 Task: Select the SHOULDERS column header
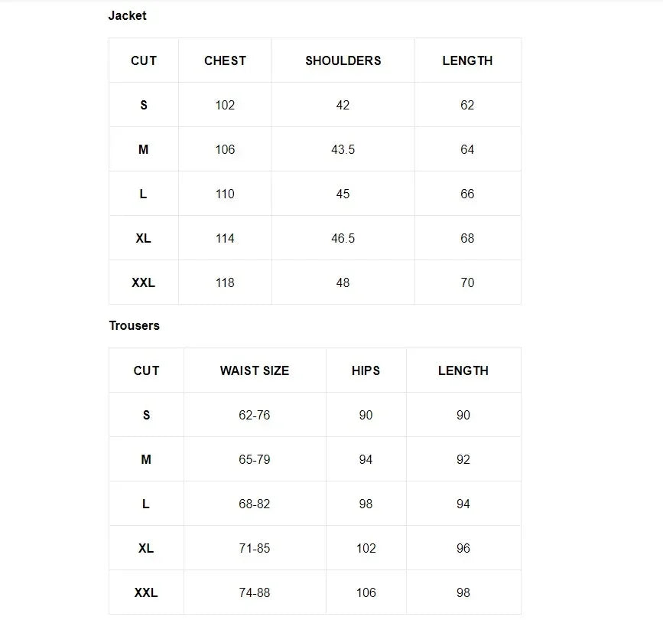tap(343, 60)
